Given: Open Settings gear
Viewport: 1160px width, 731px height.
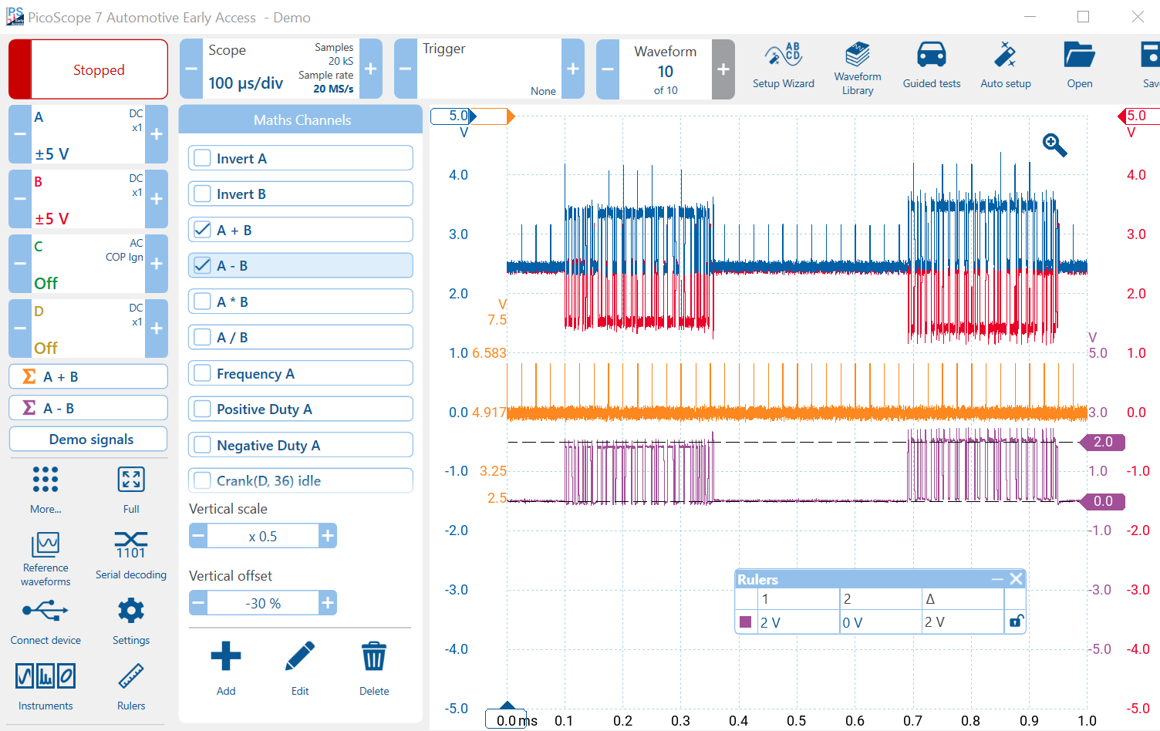Looking at the screenshot, I should point(131,611).
